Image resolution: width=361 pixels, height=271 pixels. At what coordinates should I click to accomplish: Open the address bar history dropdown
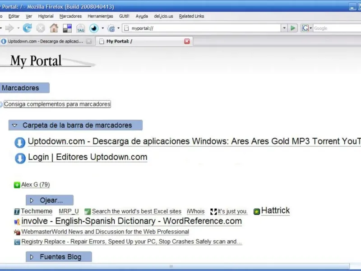point(284,28)
